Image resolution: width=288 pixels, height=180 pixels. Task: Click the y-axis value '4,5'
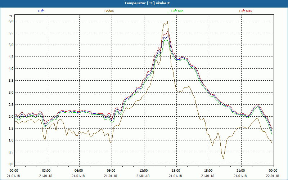pos(11,57)
